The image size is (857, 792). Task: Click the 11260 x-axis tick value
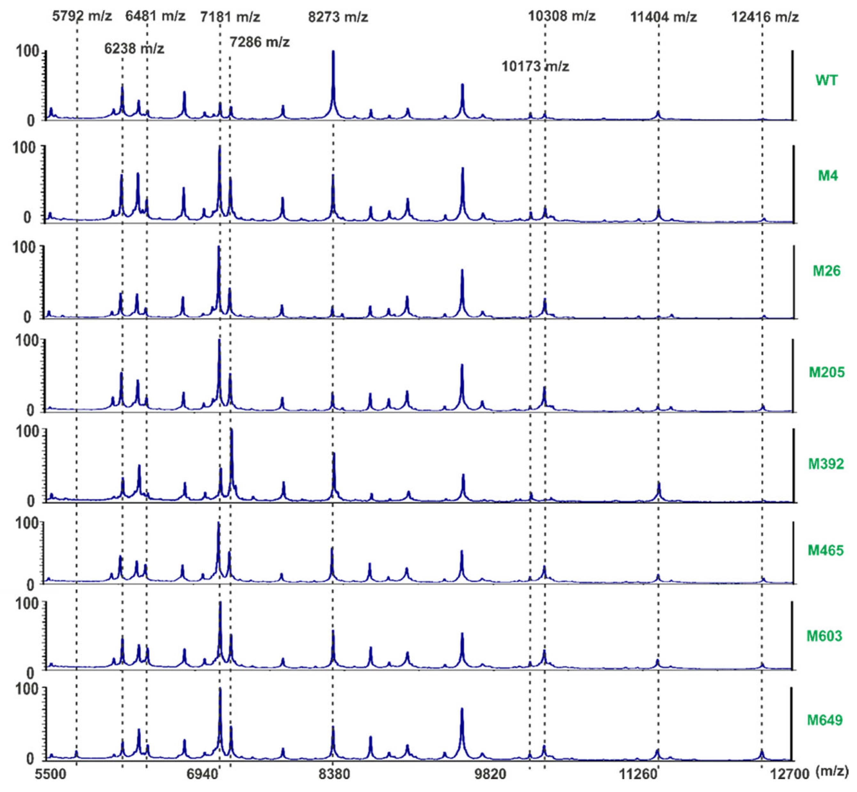click(638, 774)
